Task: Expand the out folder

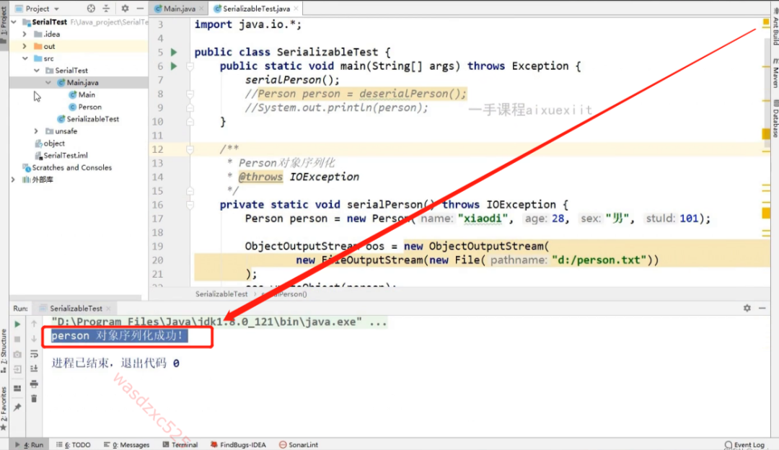Action: tap(25, 46)
